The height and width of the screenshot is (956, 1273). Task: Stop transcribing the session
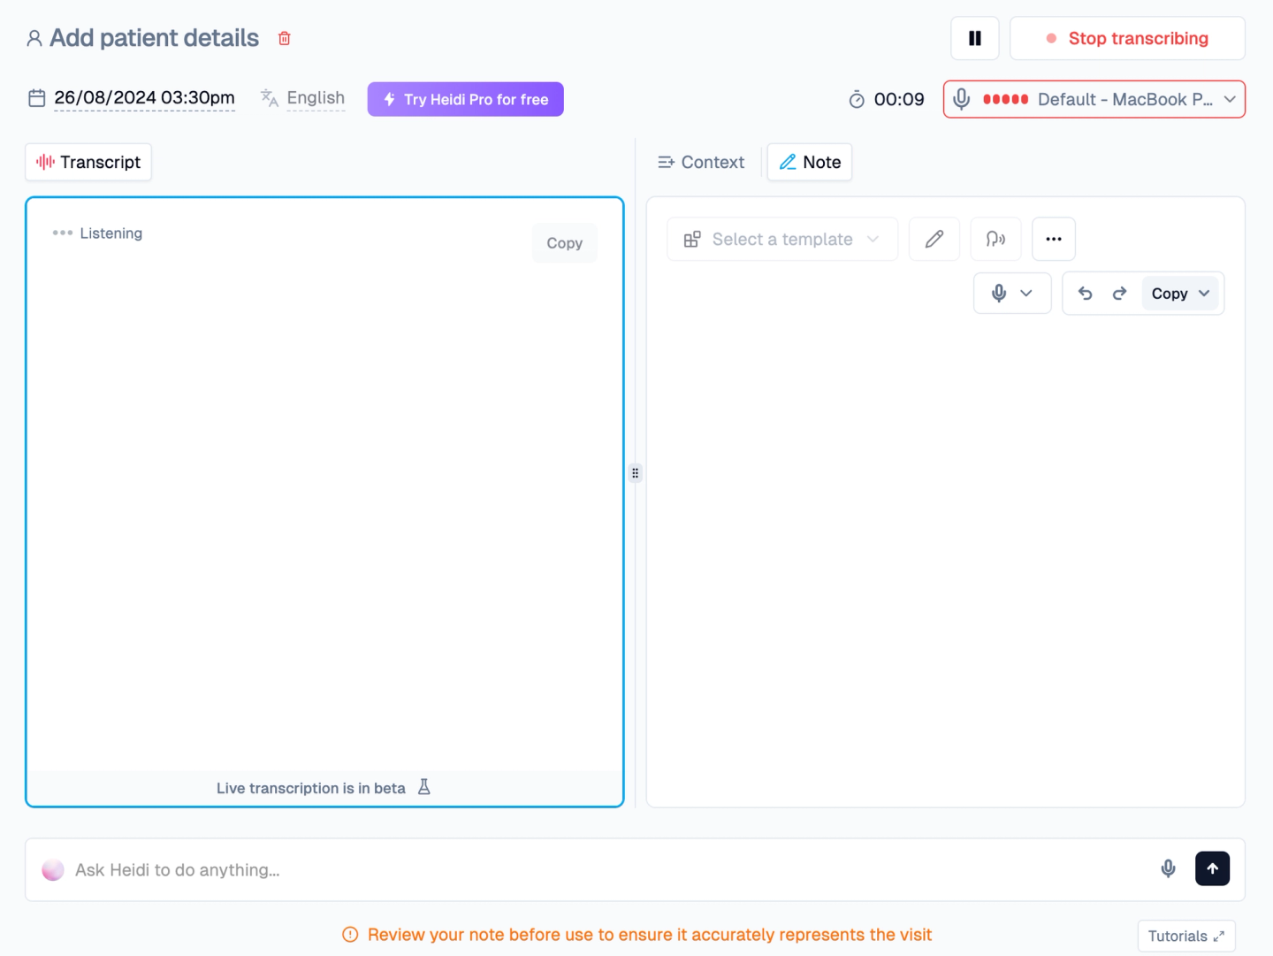pos(1127,38)
